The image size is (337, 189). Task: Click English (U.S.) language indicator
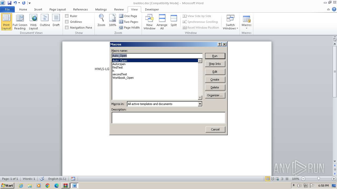point(57,179)
